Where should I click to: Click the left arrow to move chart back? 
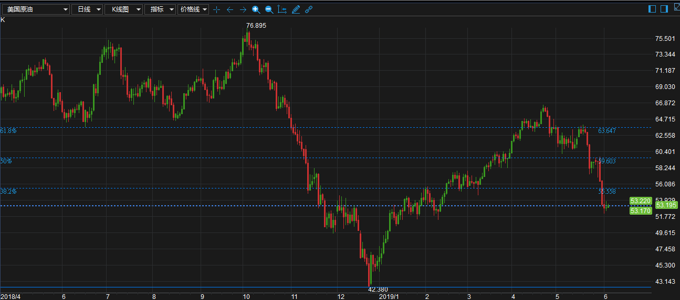(229, 9)
